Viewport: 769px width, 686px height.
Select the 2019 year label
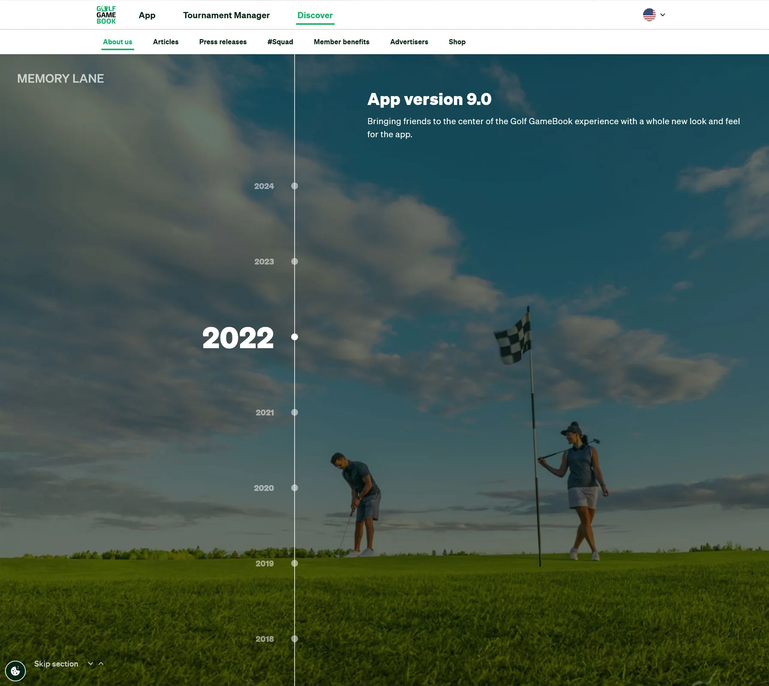click(265, 563)
